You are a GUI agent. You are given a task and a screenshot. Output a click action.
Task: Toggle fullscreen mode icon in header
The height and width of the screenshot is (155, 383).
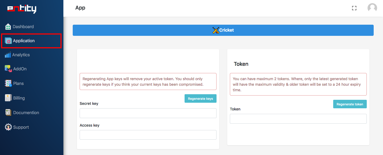pos(354,8)
